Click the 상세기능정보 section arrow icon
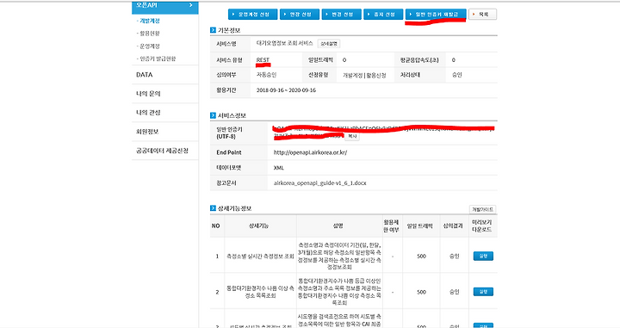Viewport: 620px width, 328px height. (214, 208)
